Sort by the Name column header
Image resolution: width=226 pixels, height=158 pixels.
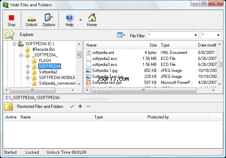(x=109, y=45)
